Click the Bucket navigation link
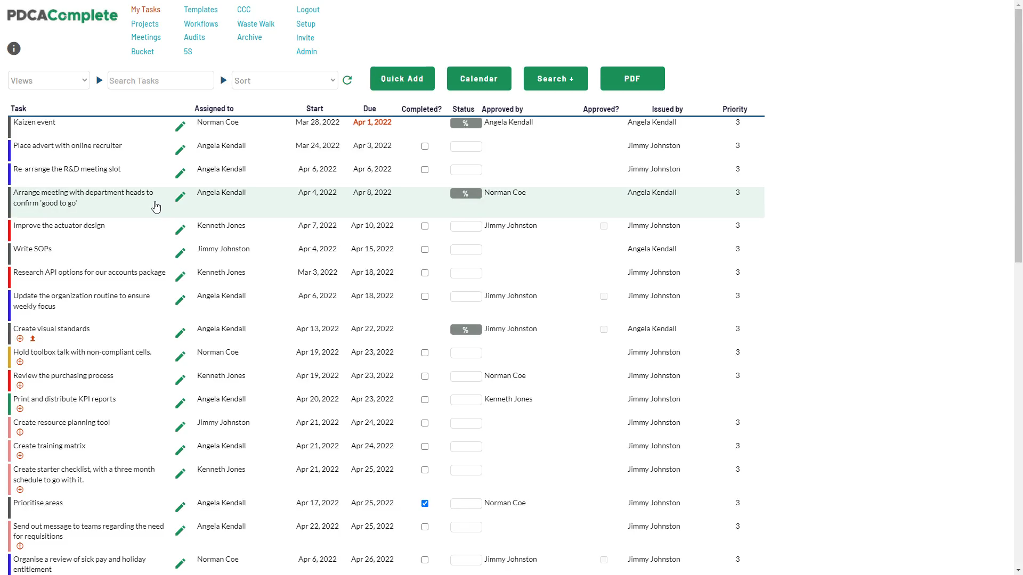Viewport: 1023px width, 575px height. [x=143, y=51]
